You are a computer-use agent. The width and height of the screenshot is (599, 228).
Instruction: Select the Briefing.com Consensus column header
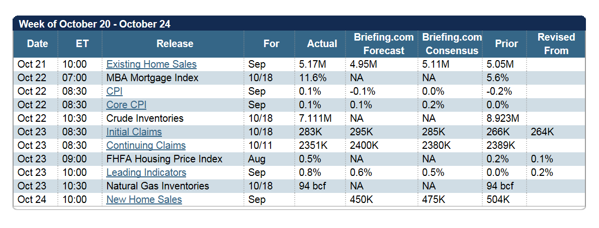(x=452, y=44)
